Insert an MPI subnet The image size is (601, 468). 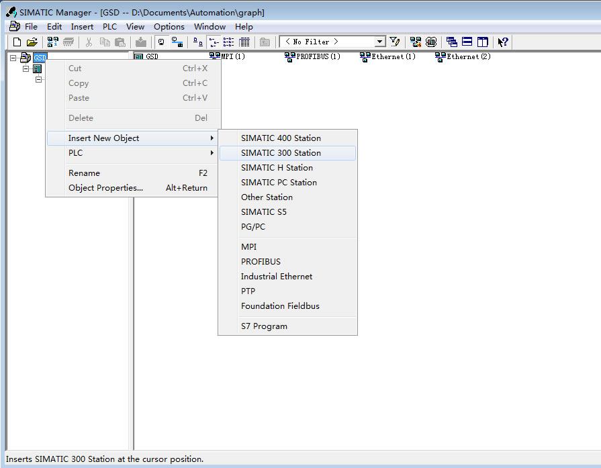pyautogui.click(x=287, y=247)
